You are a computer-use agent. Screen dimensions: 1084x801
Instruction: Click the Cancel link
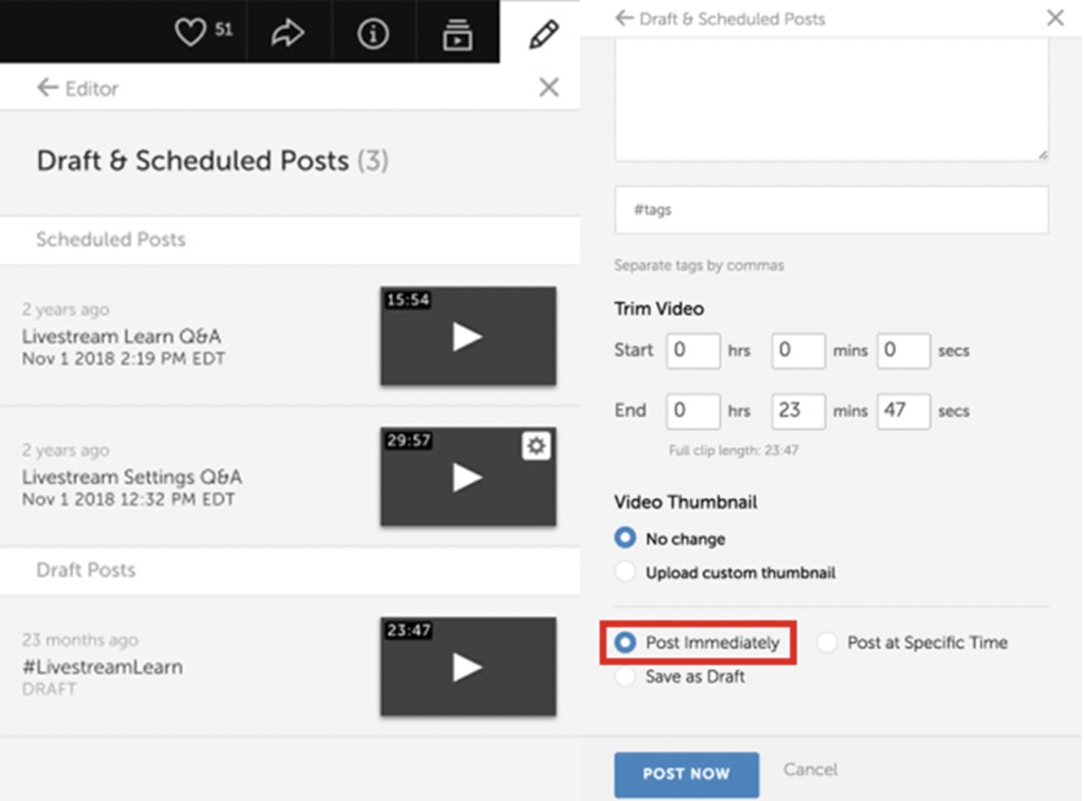coord(810,769)
